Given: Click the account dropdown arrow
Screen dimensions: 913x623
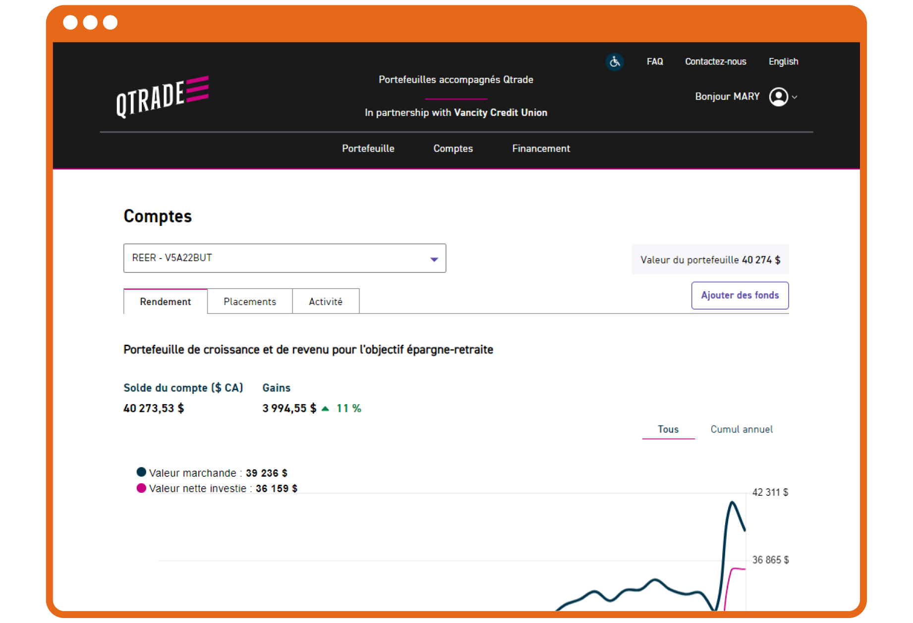Looking at the screenshot, I should tap(434, 259).
